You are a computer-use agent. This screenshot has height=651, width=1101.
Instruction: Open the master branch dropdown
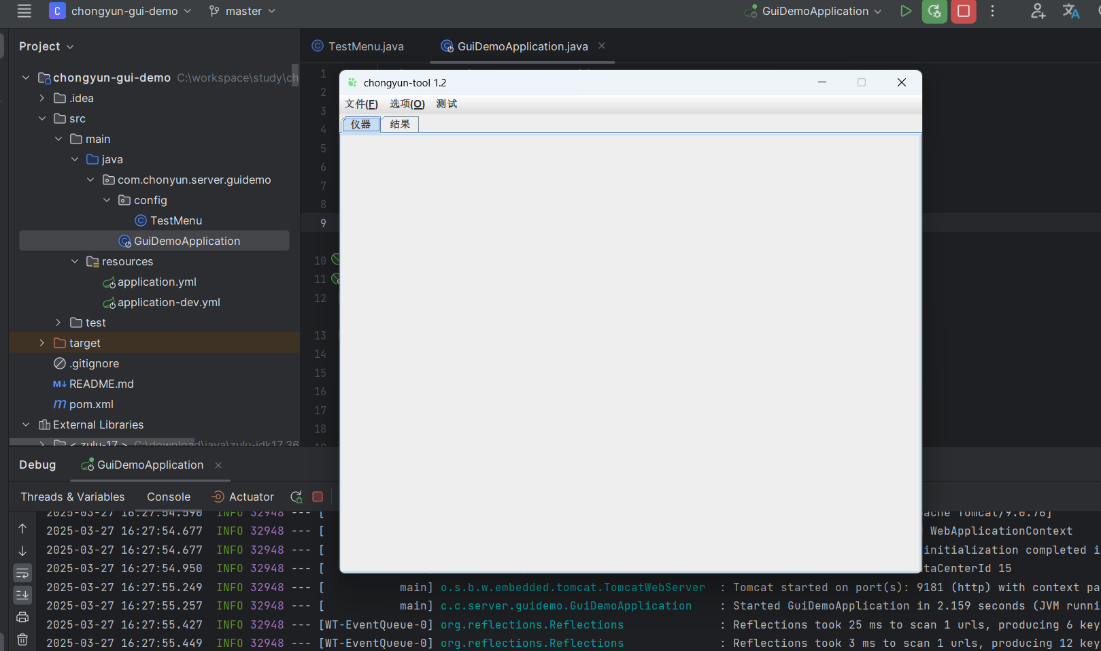[242, 11]
